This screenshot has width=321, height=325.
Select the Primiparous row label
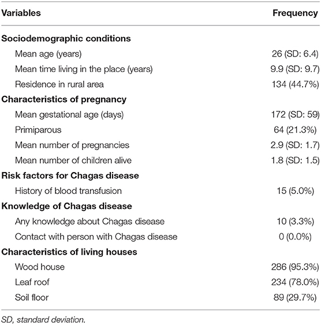38,130
